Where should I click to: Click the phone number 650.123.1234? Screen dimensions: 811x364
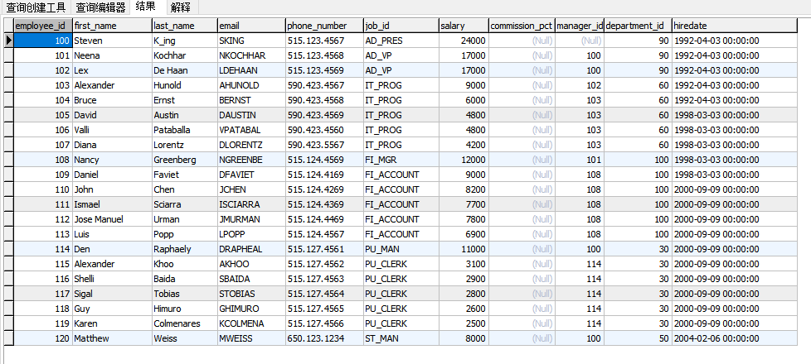[x=324, y=338]
